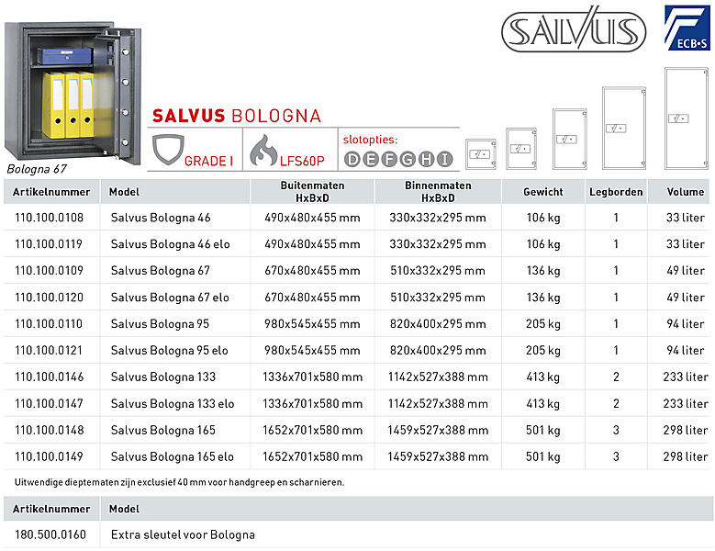Click the Buitenmaten HxBxD column header
Image resolution: width=715 pixels, height=551 pixels.
click(312, 191)
